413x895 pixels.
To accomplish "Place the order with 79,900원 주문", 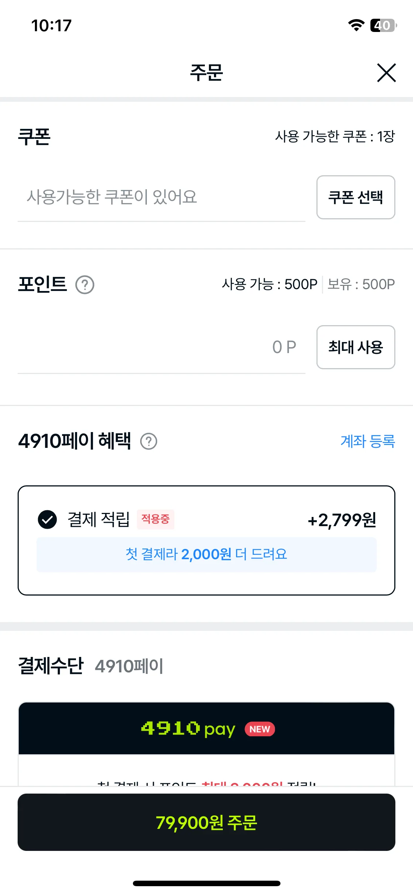I will click(x=206, y=822).
